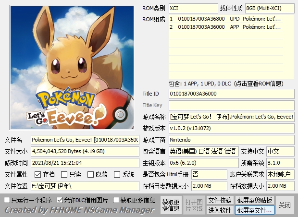Click the 文件位置 file path field

[x=85, y=186]
